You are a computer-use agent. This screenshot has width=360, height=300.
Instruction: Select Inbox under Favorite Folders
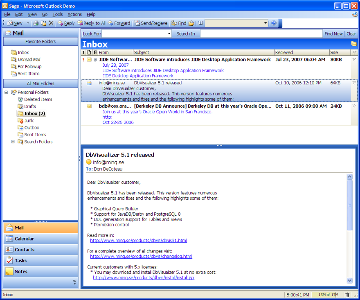point(20,53)
